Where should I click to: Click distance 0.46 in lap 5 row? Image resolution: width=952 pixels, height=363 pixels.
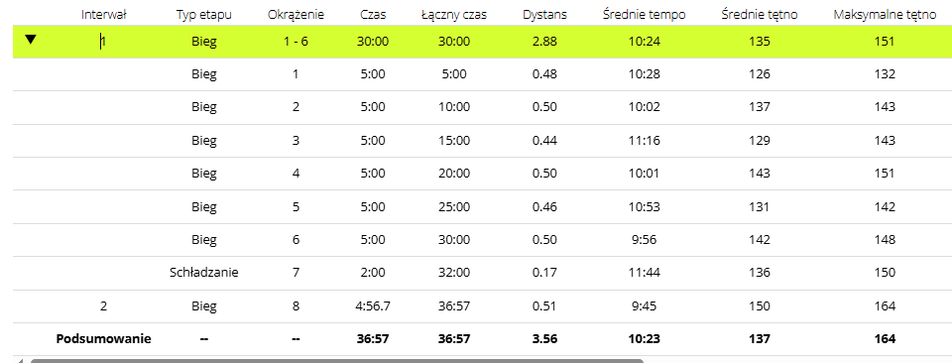544,207
